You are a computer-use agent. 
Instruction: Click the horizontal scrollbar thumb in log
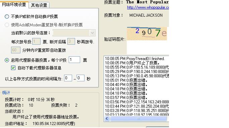(138, 119)
